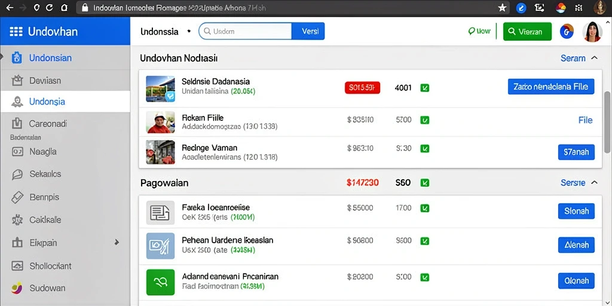Viewport: 612px width, 306px height.
Task: Click the Caklkale gear icon
Action: coord(17,220)
